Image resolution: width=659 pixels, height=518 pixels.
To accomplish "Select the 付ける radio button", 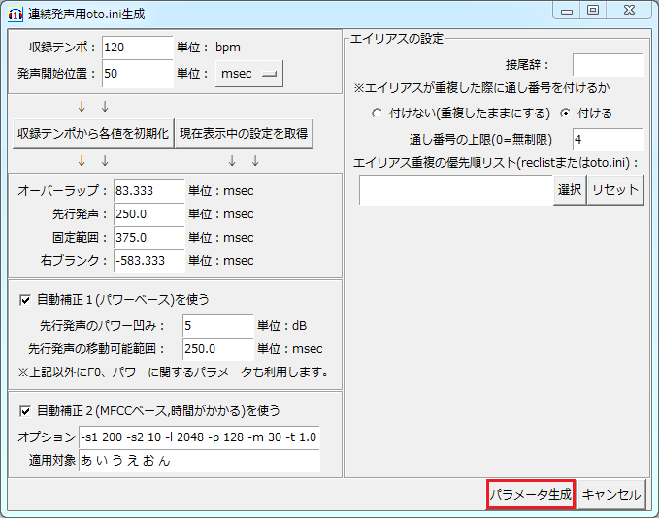I will coord(565,113).
